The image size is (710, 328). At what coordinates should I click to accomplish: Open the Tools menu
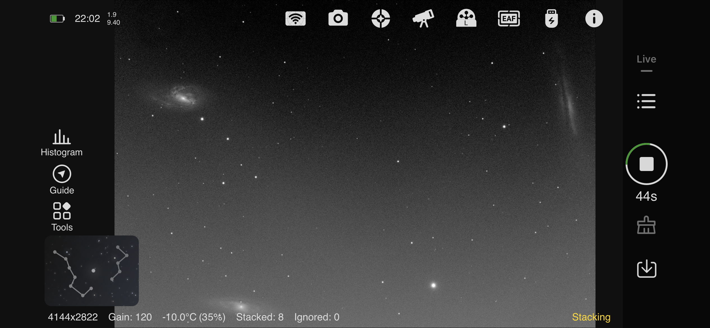tap(62, 217)
